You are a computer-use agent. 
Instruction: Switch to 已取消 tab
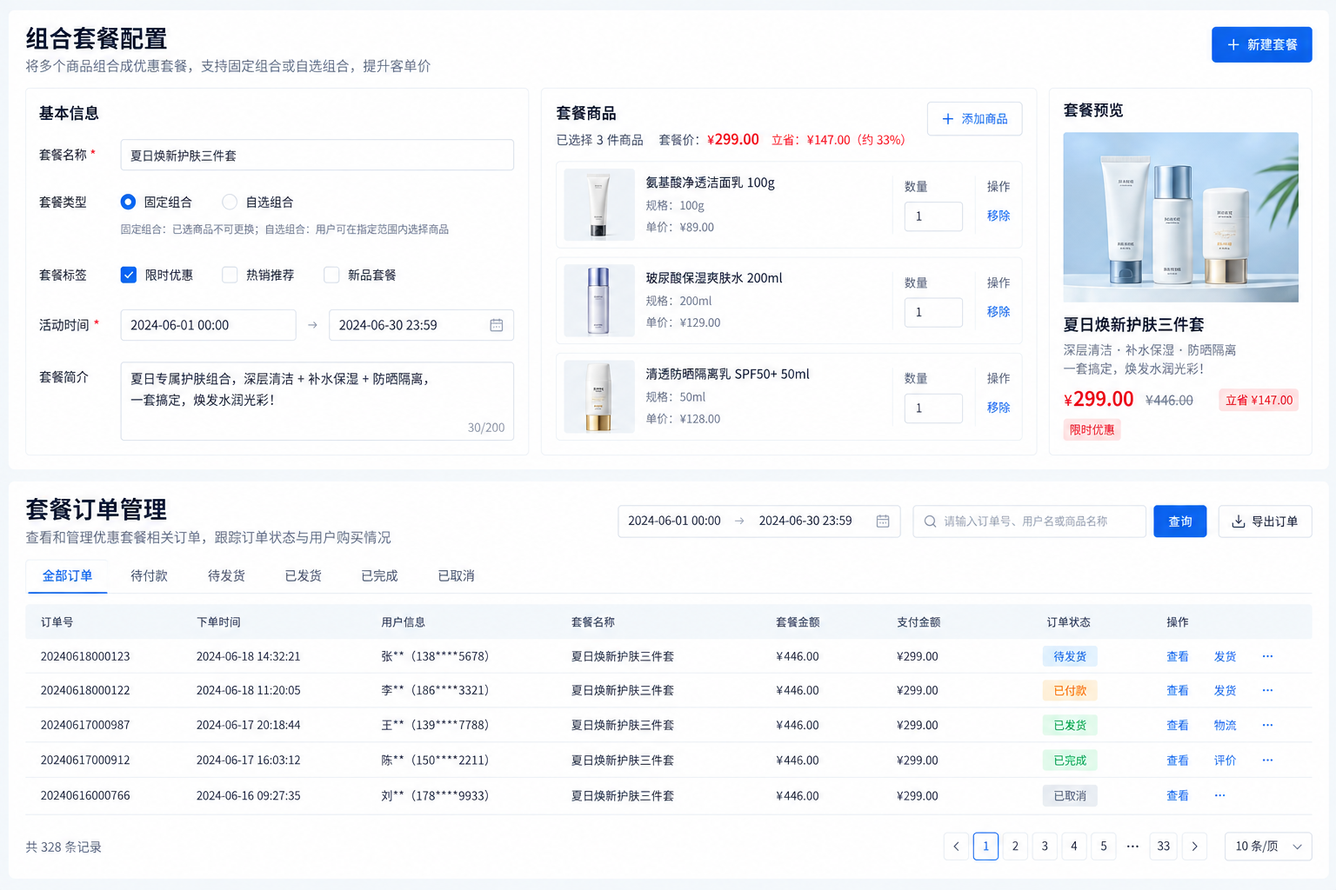point(456,575)
